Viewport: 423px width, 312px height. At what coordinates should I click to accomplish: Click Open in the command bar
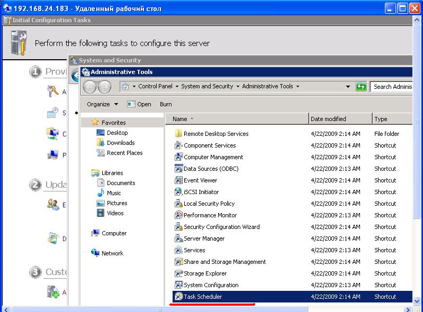[x=139, y=104]
